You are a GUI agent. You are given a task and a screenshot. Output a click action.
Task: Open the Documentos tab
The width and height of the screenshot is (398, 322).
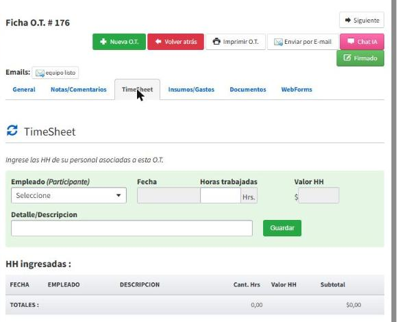coord(248,89)
